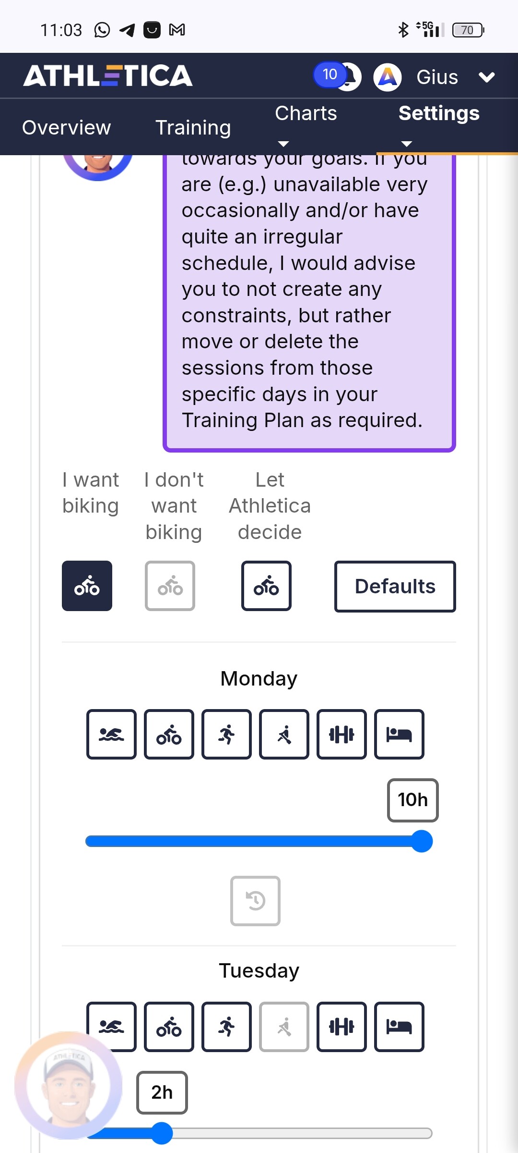Select the 'I want biking' option
The height and width of the screenshot is (1153, 518).
(x=87, y=586)
